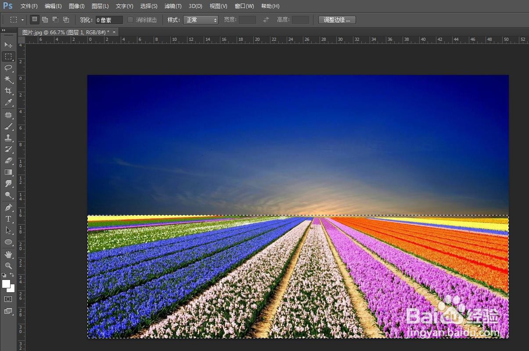Choose Add to selection mode
529x351 pixels.
point(45,19)
